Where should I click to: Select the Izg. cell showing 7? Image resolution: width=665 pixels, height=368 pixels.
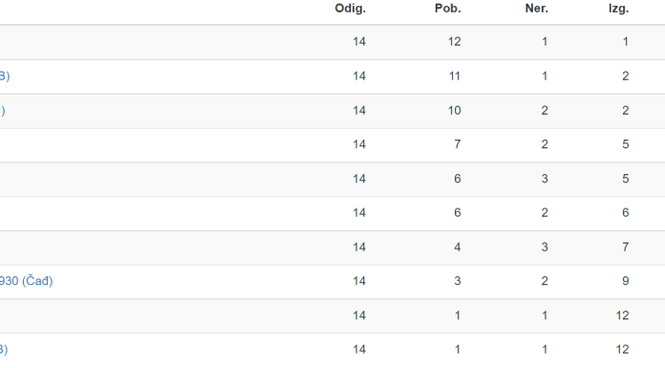point(625,247)
